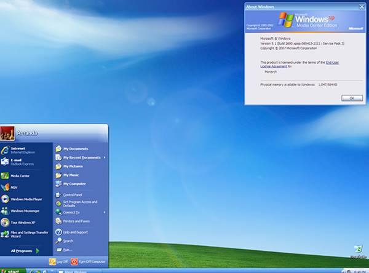Click Turn Off Computer button

pos(88,262)
